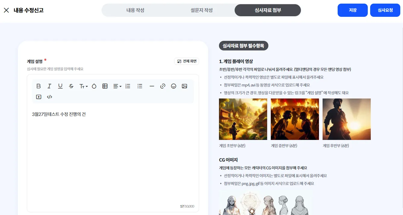This screenshot has width=403, height=215.
Task: Open editor in 전체 화면 mode
Action: pos(187,61)
